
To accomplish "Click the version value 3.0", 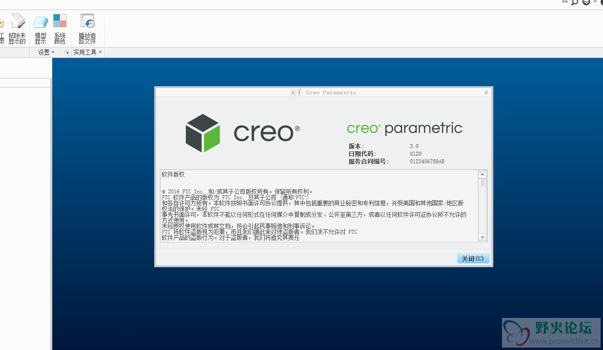I will click(x=414, y=146).
